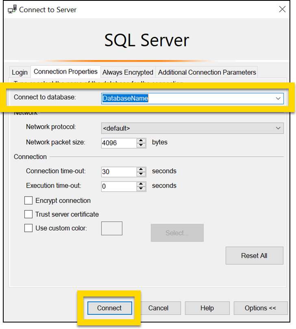Open the Always Encrypted tab
The width and height of the screenshot is (296, 329).
(128, 72)
